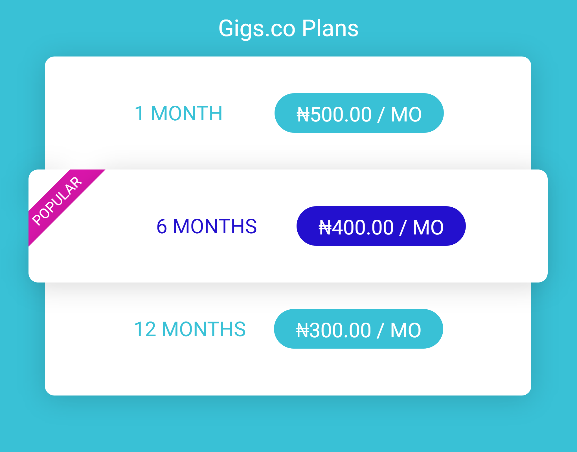Click the MO text in ₦300.00 button
The width and height of the screenshot is (577, 452).
pos(406,331)
